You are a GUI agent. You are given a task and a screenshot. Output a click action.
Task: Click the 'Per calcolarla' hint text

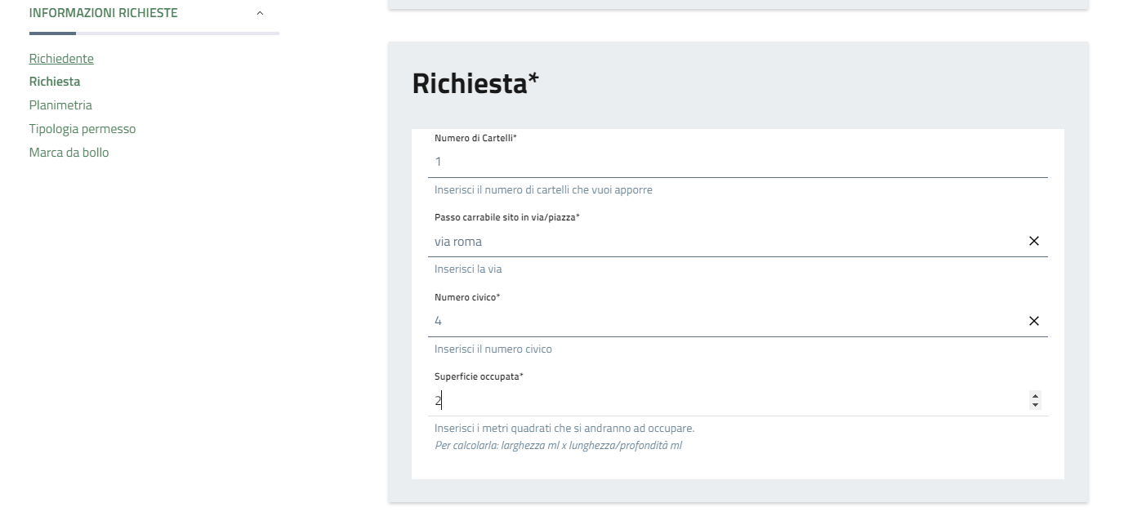(558, 446)
